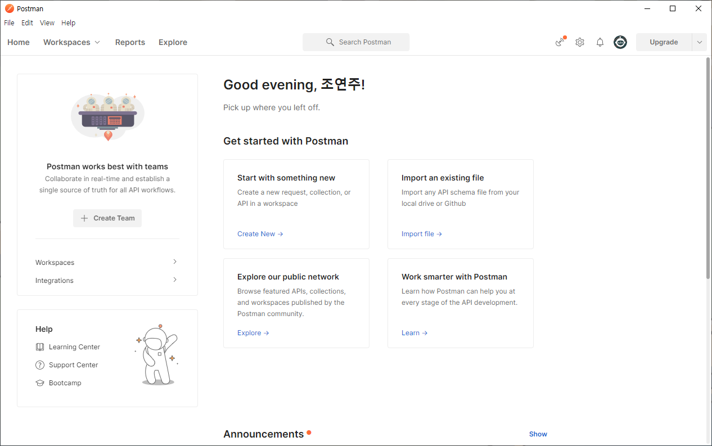Viewport: 712px width, 446px height.
Task: Maximize the Postman window
Action: [673, 8]
